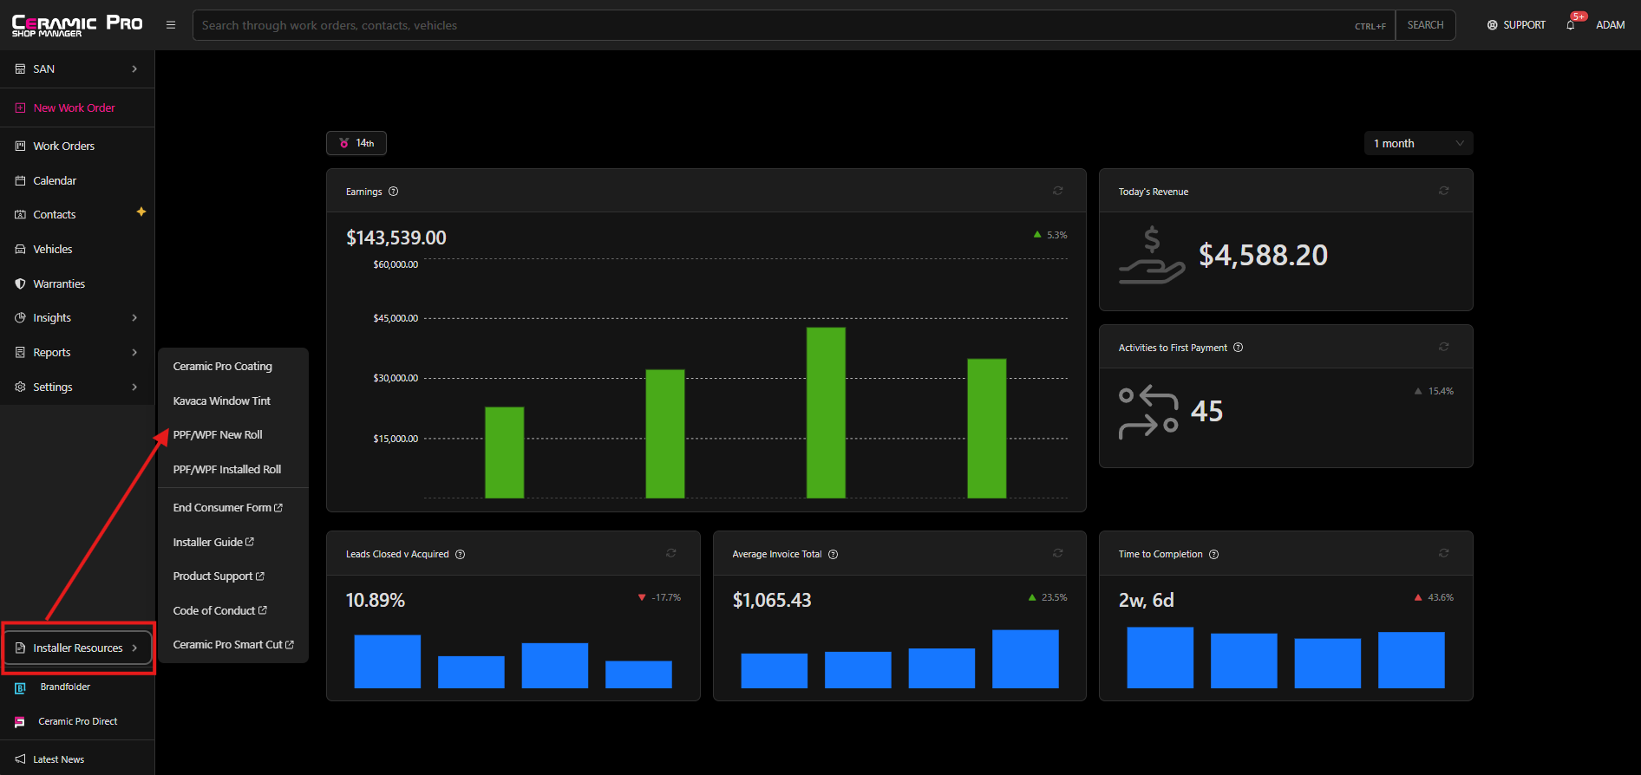Open the Installer Guide external link
This screenshot has width=1641, height=775.
(x=213, y=543)
